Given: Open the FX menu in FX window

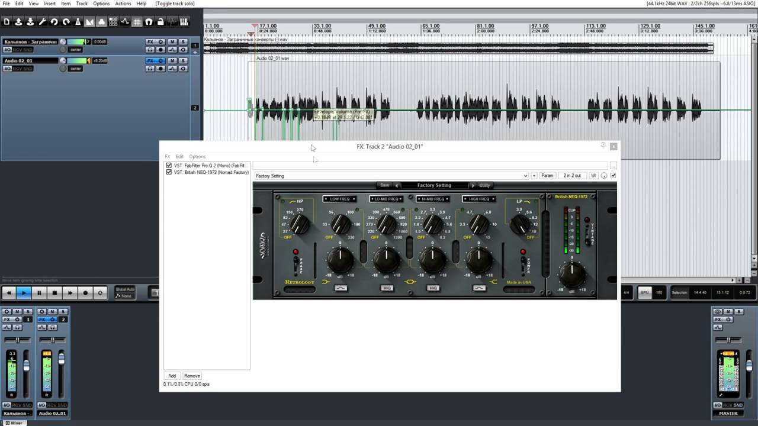Looking at the screenshot, I should pos(168,157).
